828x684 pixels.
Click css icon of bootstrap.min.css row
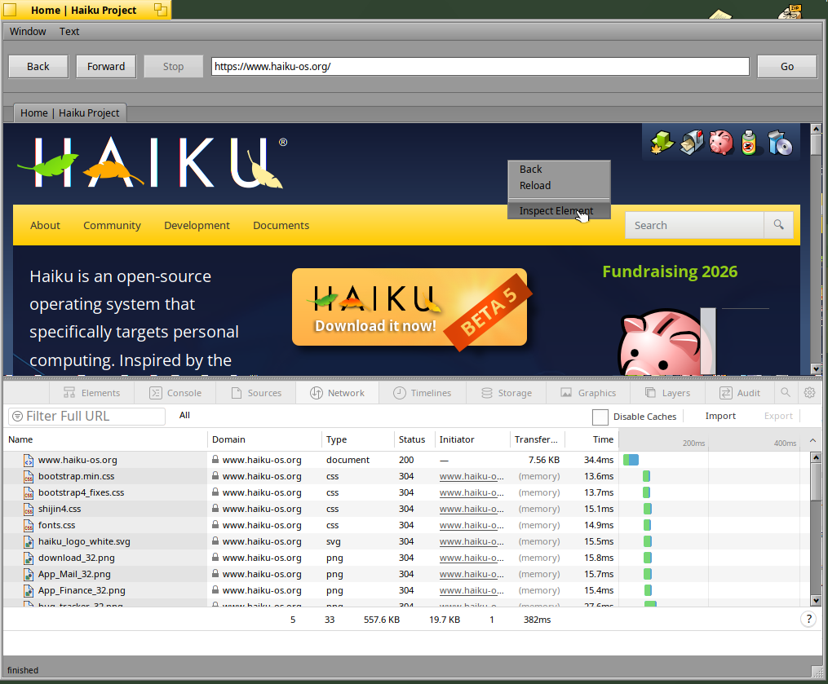click(x=29, y=477)
